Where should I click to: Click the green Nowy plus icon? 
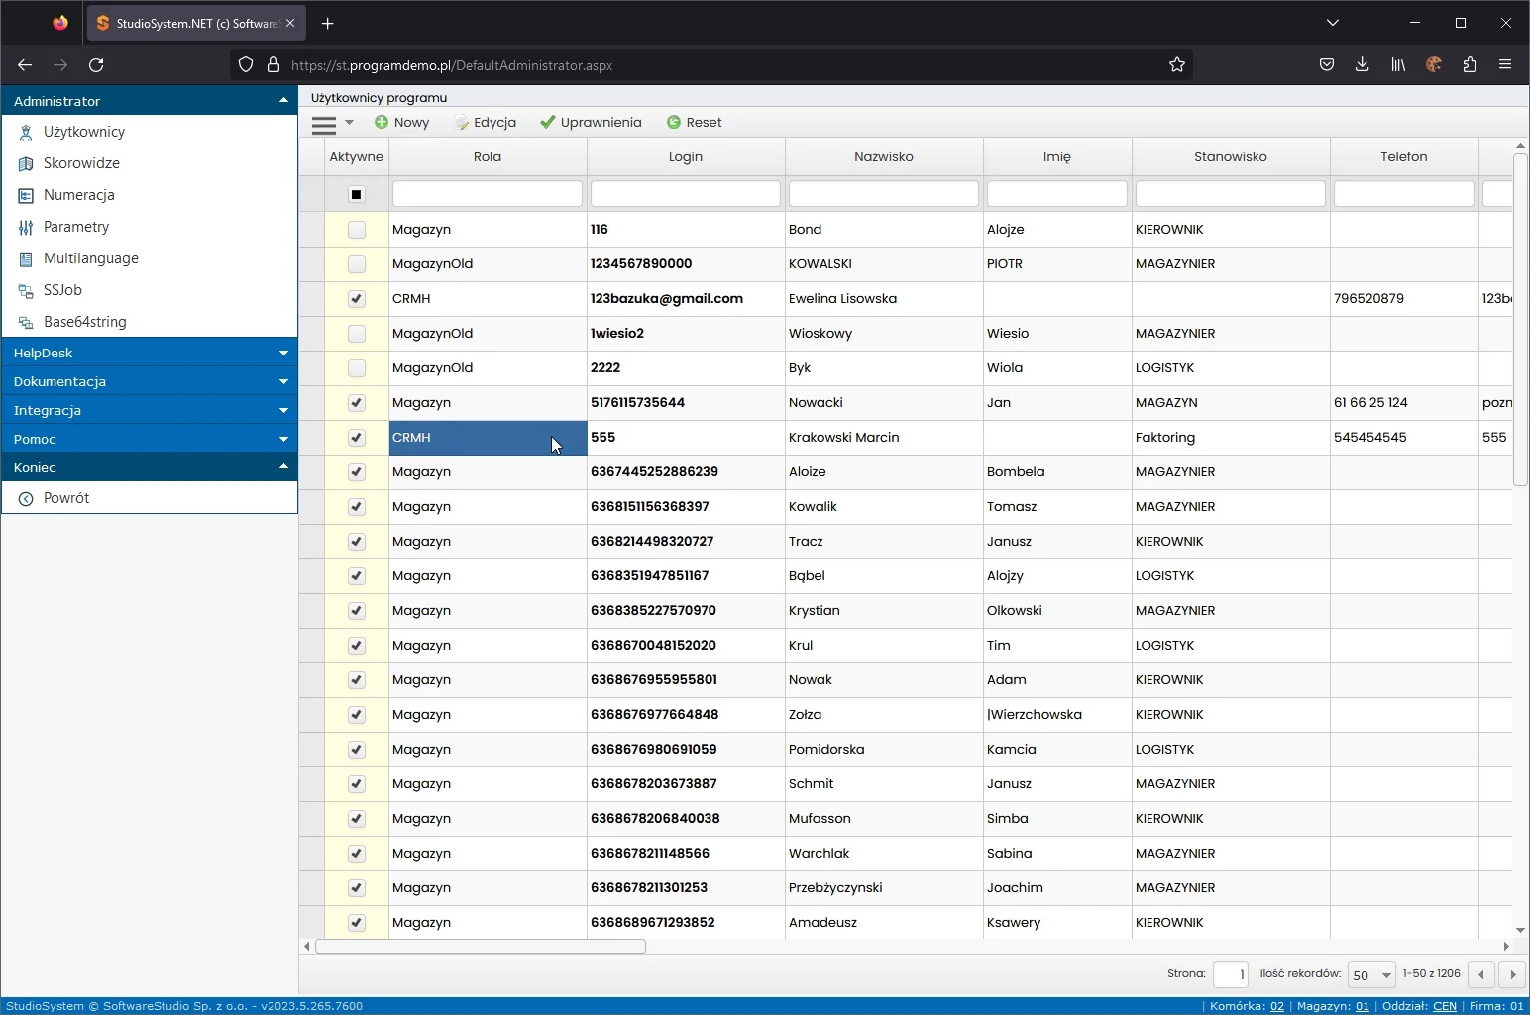[382, 122]
